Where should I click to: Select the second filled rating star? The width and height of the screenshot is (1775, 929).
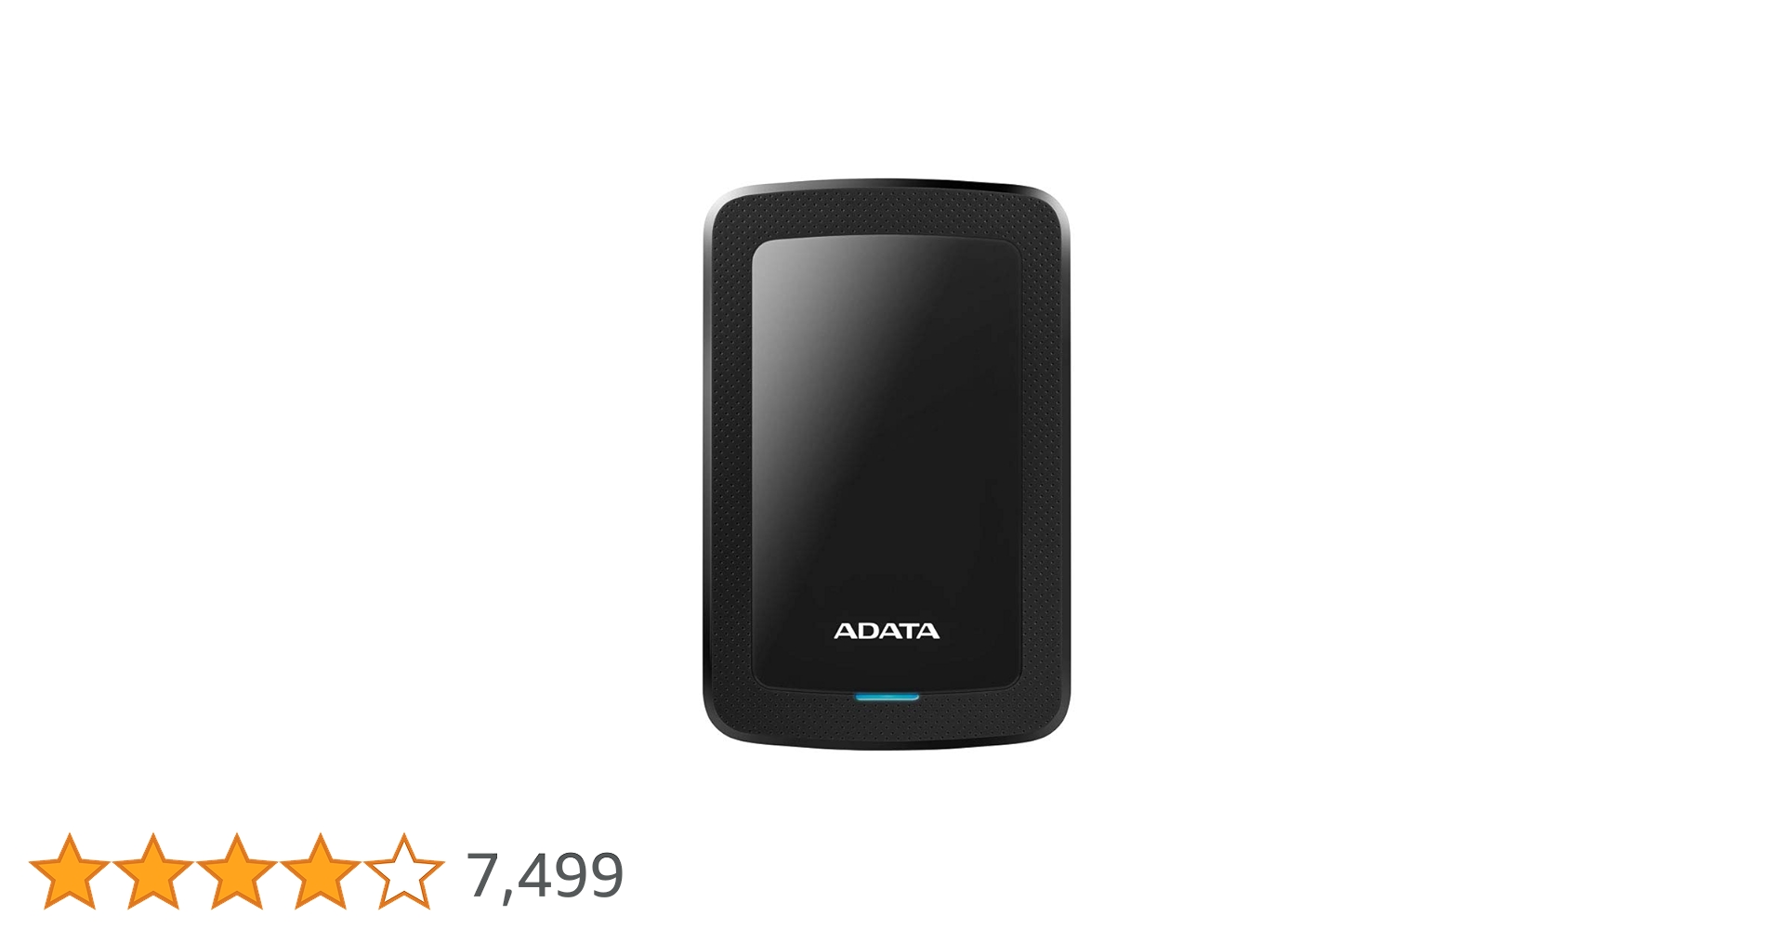(x=153, y=871)
